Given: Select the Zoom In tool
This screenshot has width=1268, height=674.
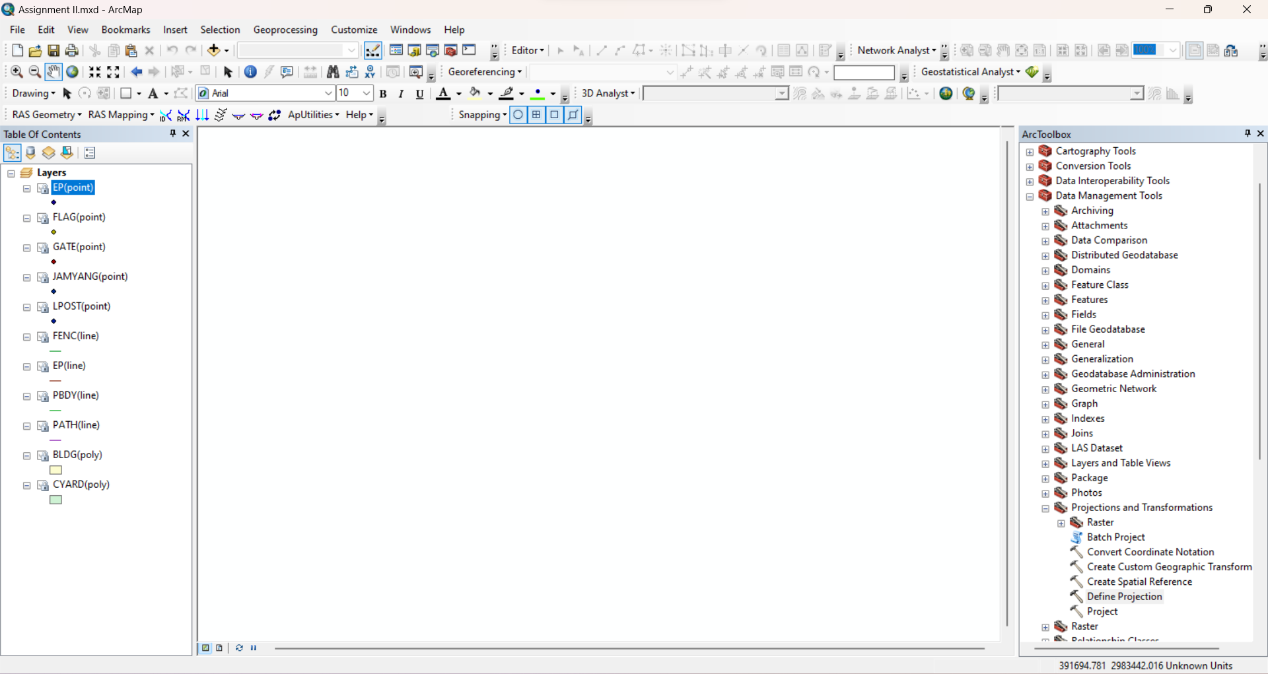Looking at the screenshot, I should point(17,72).
